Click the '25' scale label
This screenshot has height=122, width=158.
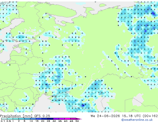click(48, 121)
